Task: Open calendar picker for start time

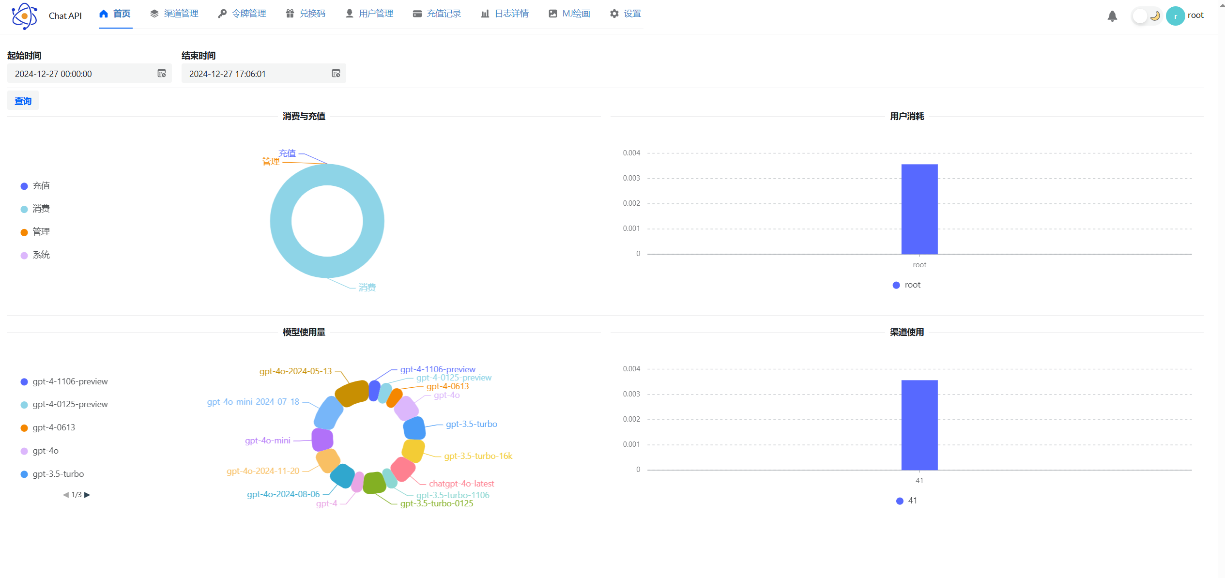Action: tap(162, 74)
